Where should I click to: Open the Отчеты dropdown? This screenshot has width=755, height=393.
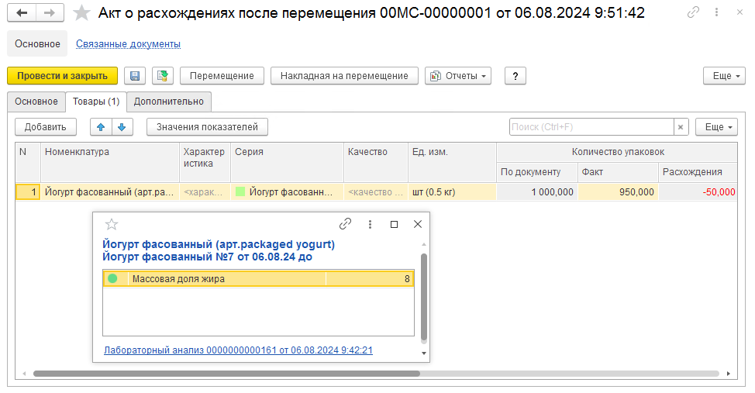[458, 76]
